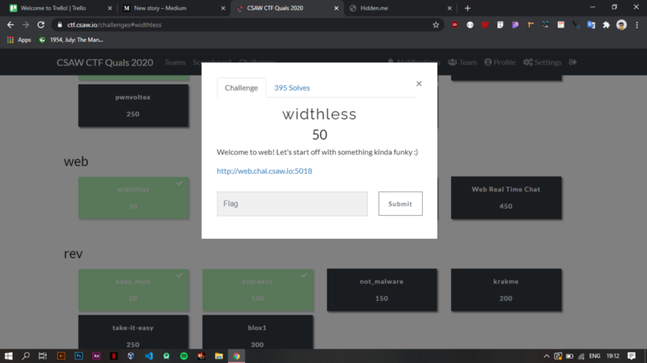Submit the flag
The image size is (647, 363).
tap(400, 204)
